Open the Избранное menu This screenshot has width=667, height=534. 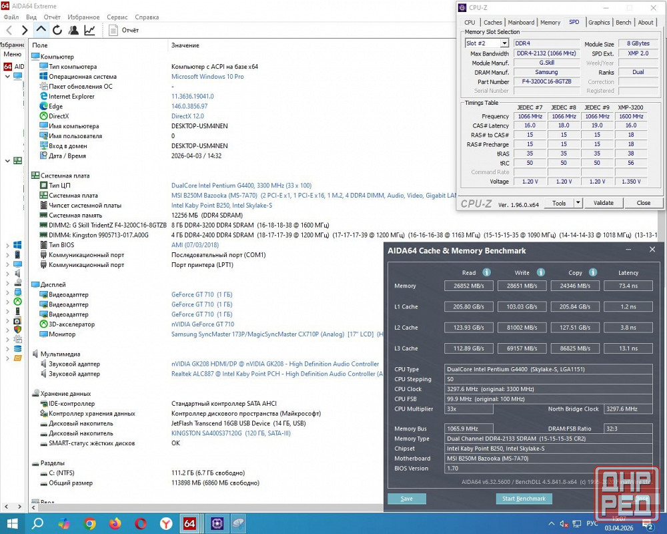click(x=83, y=17)
